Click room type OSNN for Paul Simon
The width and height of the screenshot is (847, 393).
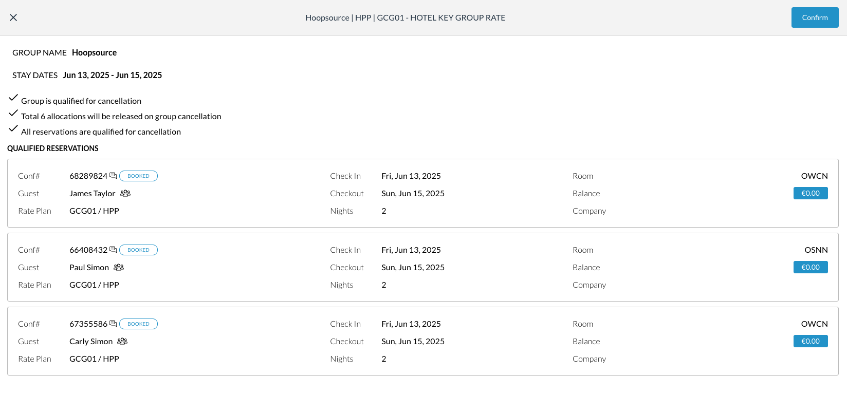816,250
